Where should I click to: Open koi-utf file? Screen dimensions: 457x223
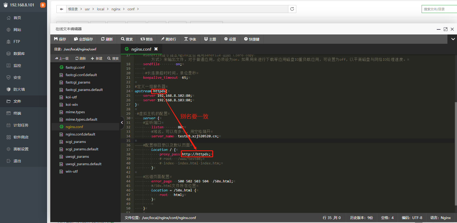71,97
